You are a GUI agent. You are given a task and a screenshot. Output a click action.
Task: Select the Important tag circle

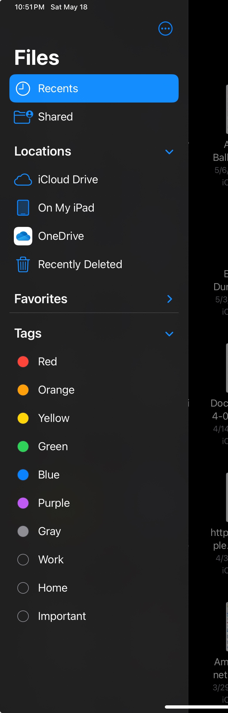(x=23, y=616)
